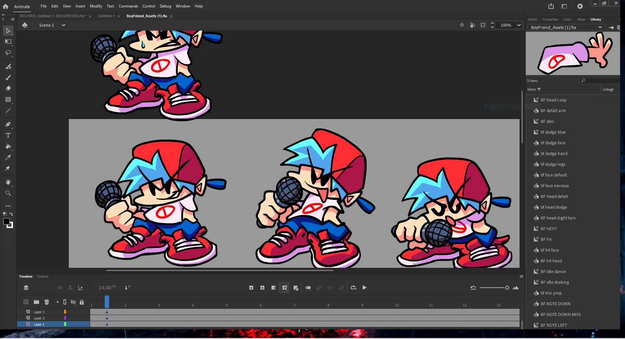
Task: Switch to the Properties panel tab
Action: pos(550,20)
